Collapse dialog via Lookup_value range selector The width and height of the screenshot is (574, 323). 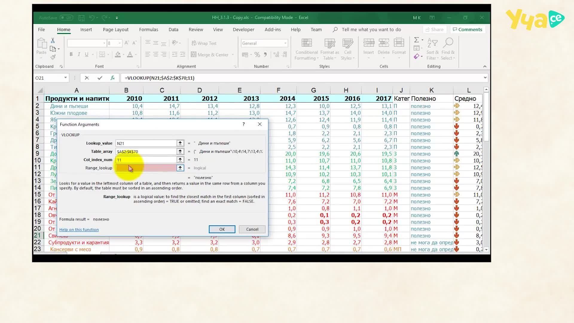(180, 143)
